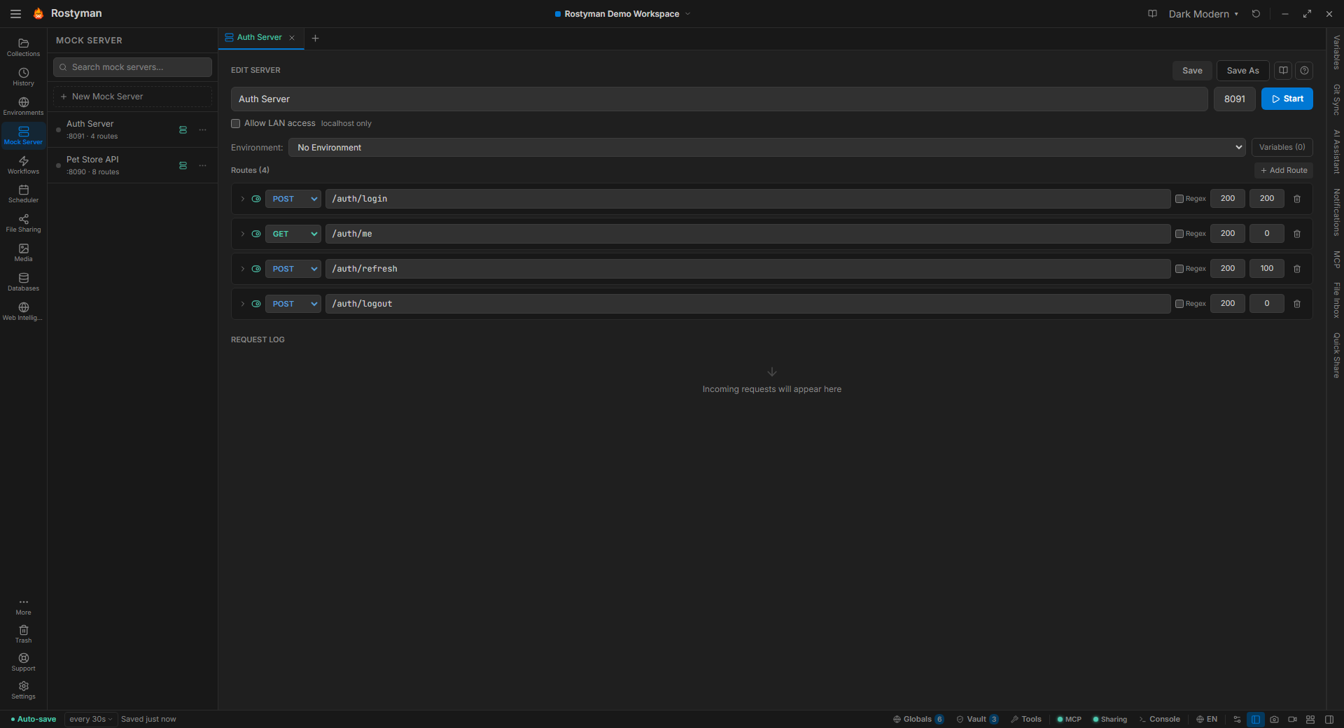Enable Regex for /auth/me route
This screenshot has height=728, width=1344.
click(x=1179, y=234)
